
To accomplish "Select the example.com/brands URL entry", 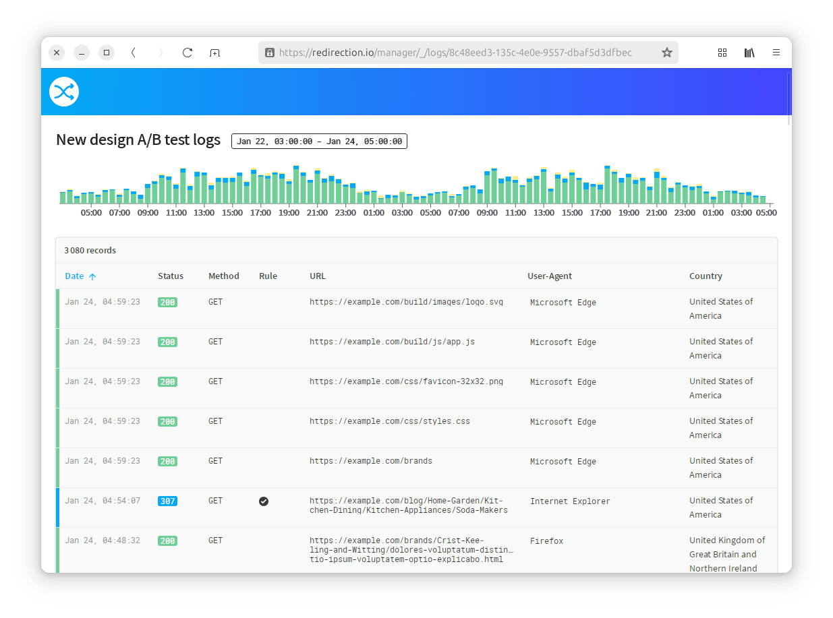I will click(371, 461).
